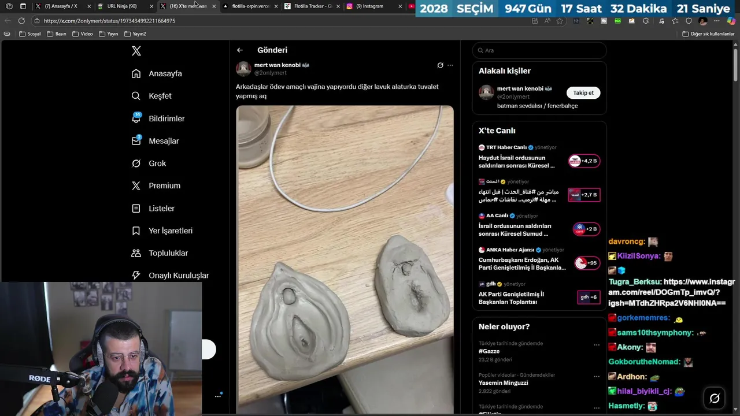This screenshot has height=416, width=740.
Task: Open Yayın2 bookmarks folder
Action: coord(135,34)
